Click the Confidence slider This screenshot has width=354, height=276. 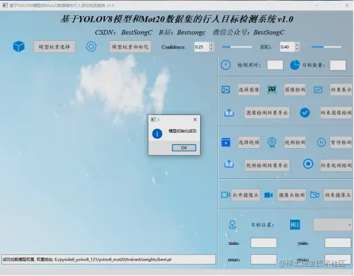(237, 47)
